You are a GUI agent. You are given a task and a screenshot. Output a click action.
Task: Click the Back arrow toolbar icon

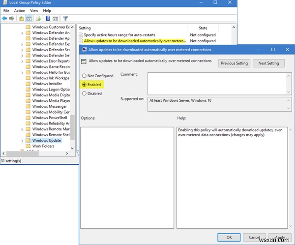[4, 19]
